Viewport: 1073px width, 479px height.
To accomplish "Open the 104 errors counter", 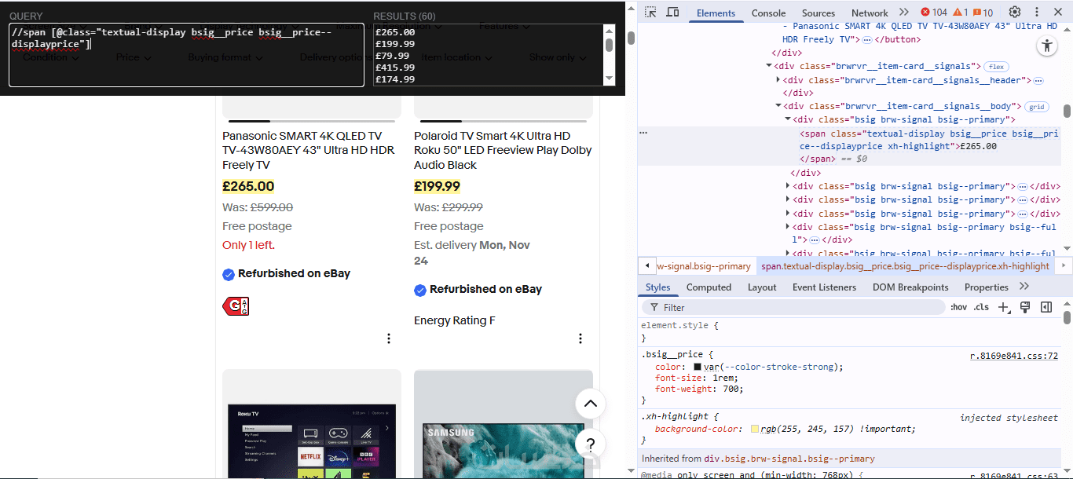I will pos(934,13).
